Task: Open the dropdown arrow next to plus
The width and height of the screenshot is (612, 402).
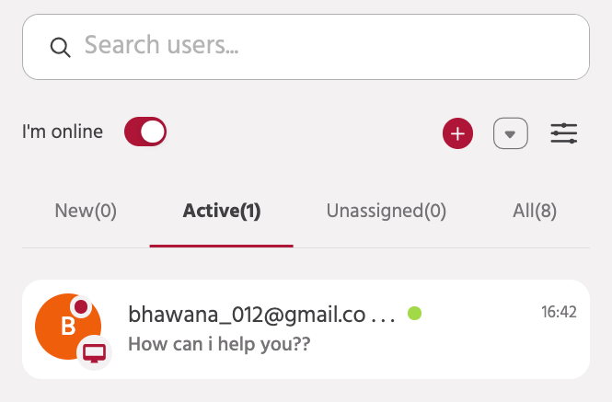Action: 511,133
